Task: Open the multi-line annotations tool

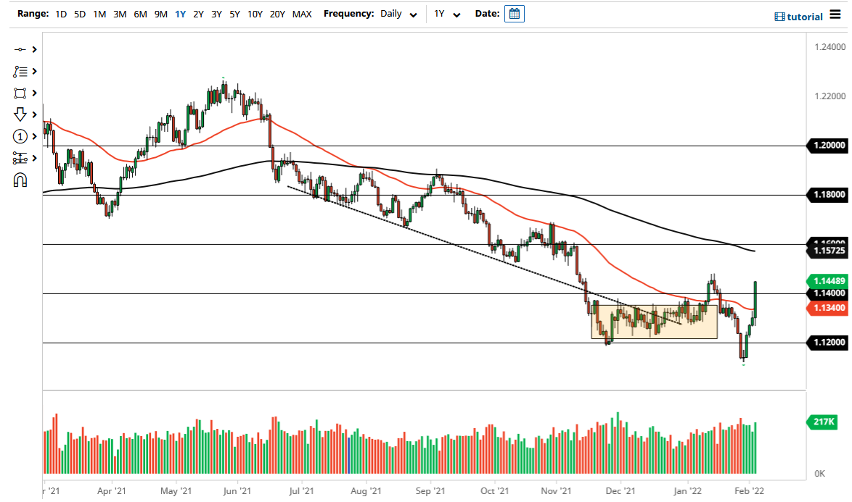Action: click(x=20, y=71)
